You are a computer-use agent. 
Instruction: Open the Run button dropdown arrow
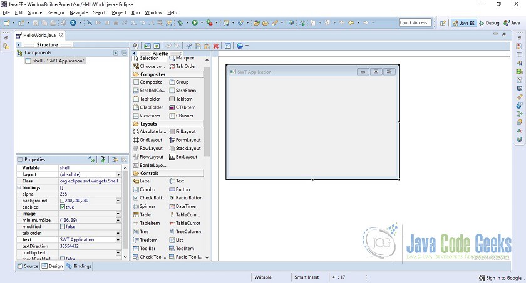click(x=202, y=22)
